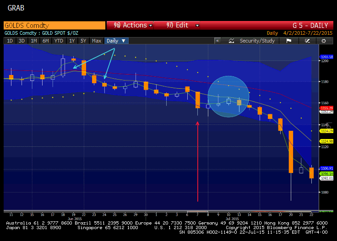Select the 5Y time range

(83, 41)
